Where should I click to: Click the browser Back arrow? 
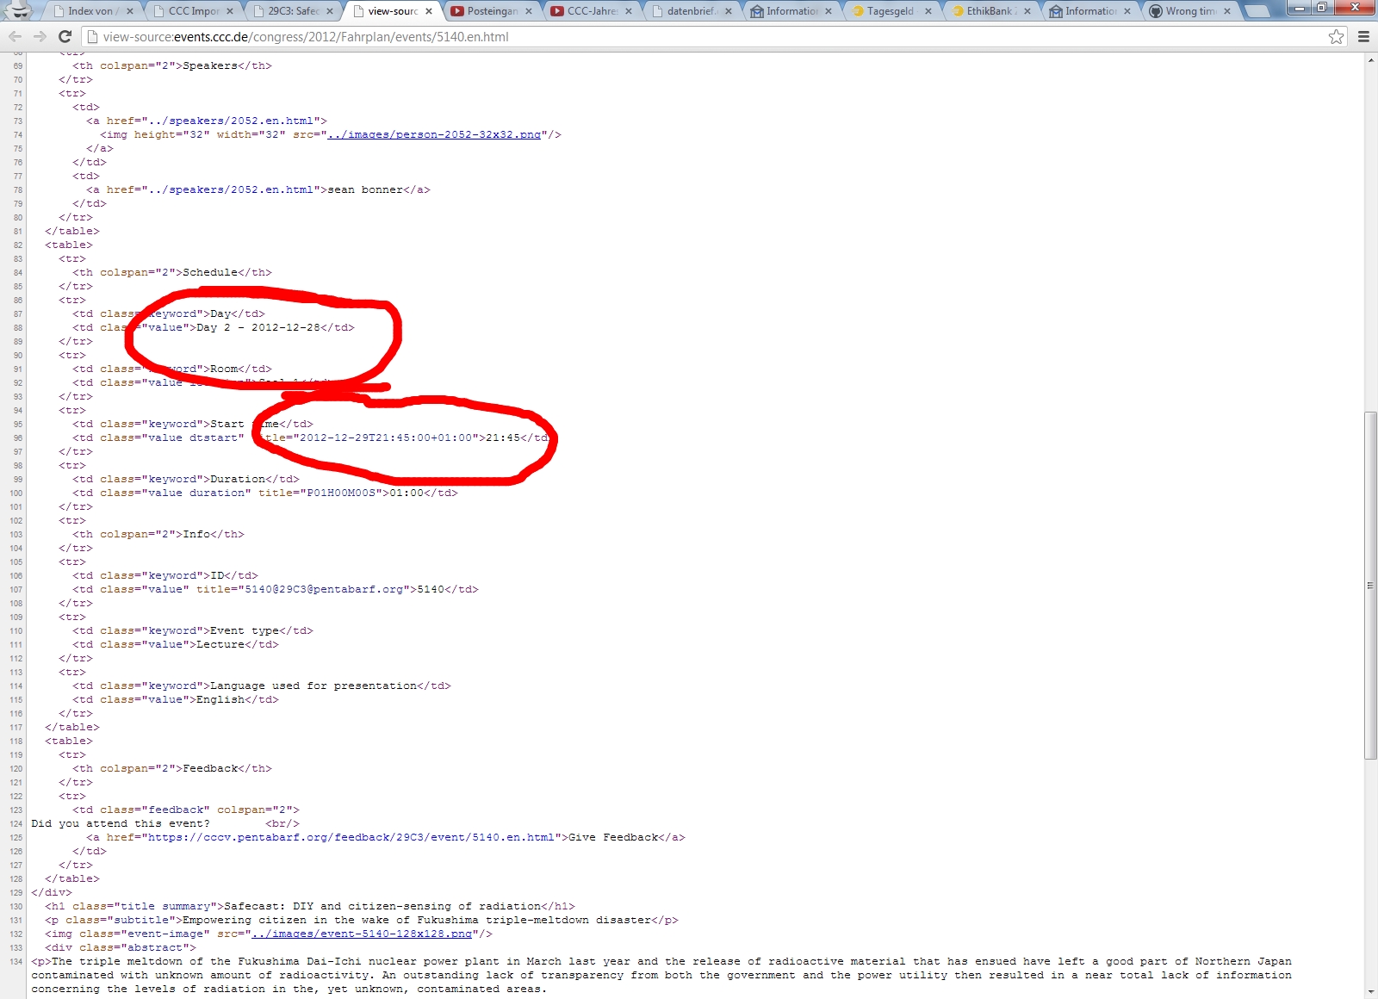pos(15,36)
